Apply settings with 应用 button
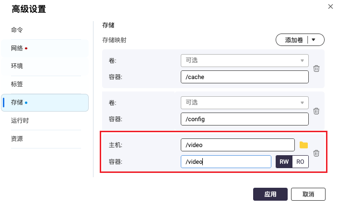 [270, 194]
